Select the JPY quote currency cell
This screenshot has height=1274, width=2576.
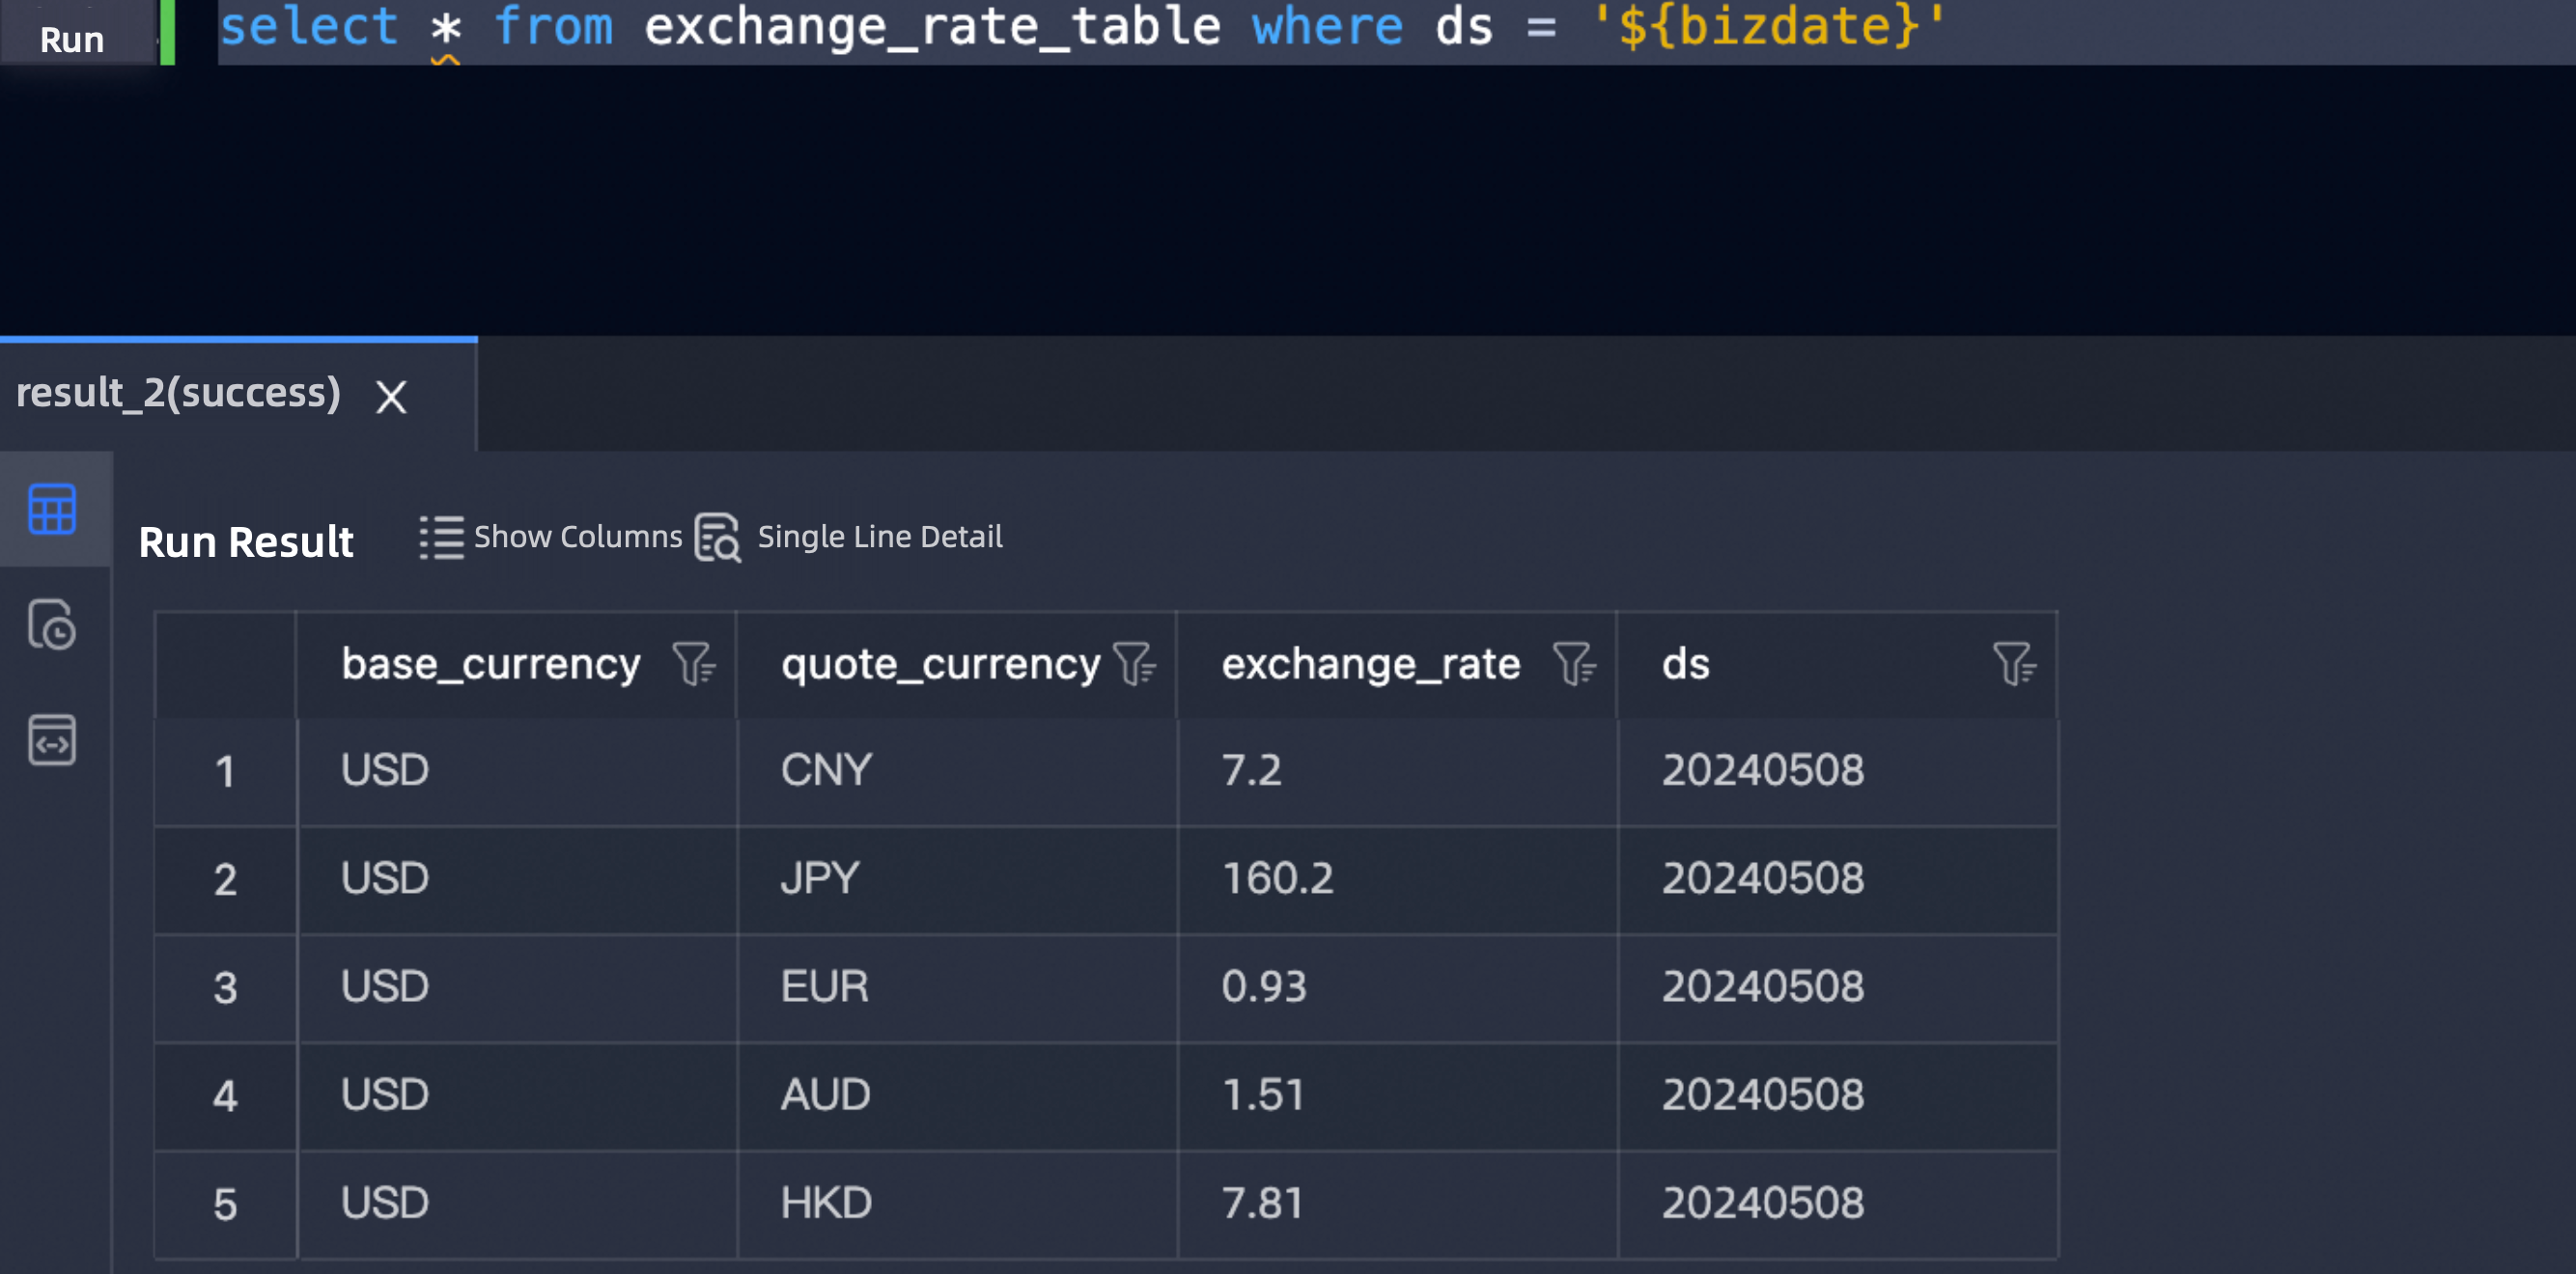click(x=820, y=879)
